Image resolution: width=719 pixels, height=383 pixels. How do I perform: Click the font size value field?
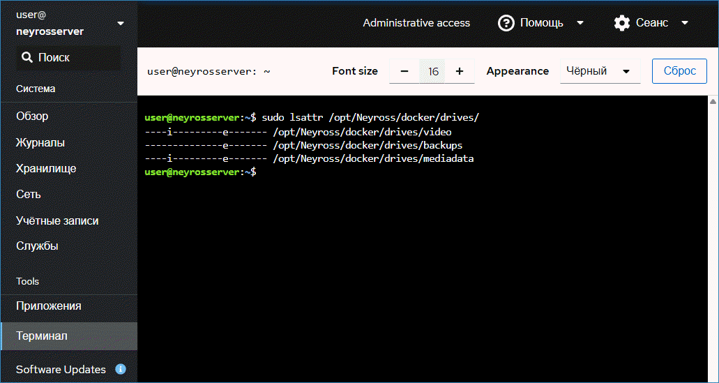432,71
